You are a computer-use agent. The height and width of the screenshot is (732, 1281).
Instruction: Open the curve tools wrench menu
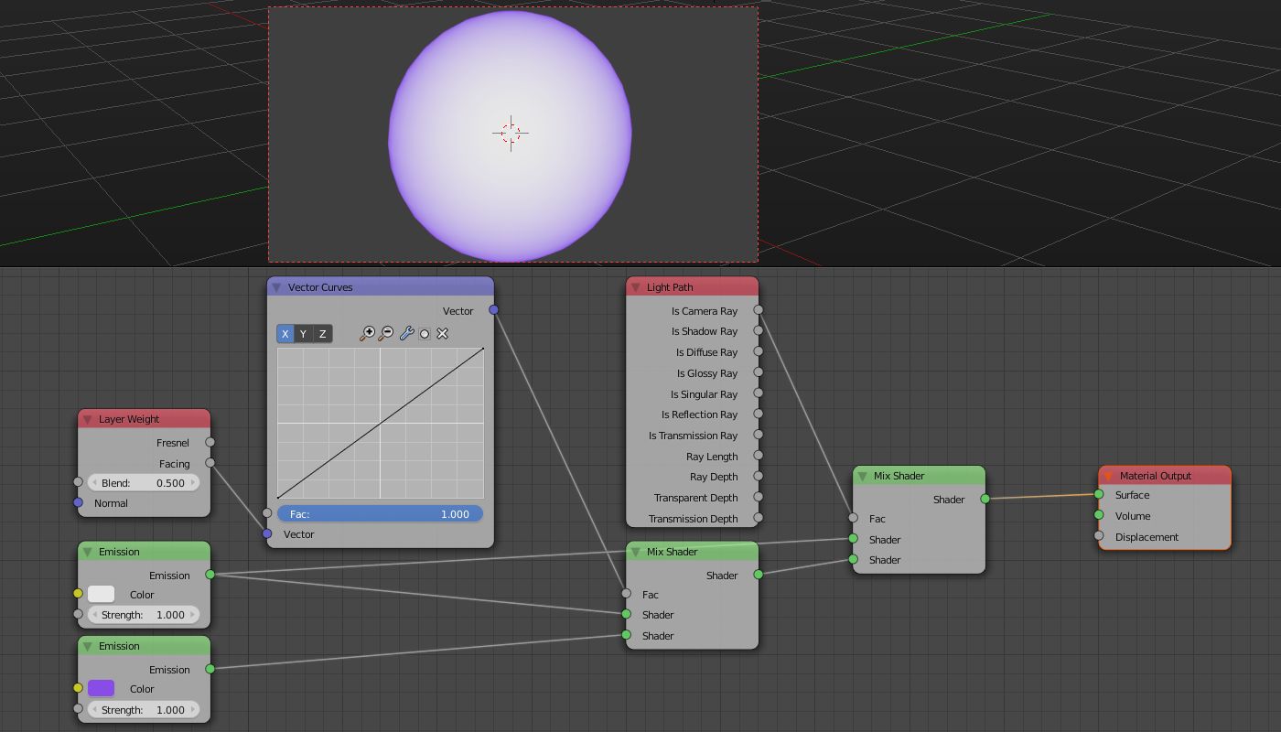tap(407, 333)
